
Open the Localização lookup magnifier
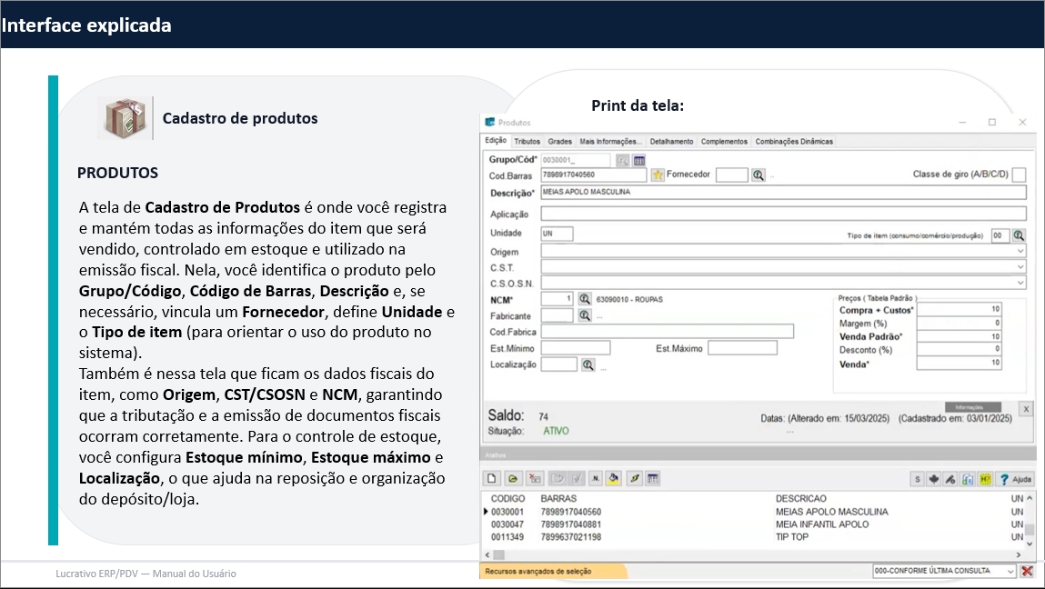(x=588, y=364)
